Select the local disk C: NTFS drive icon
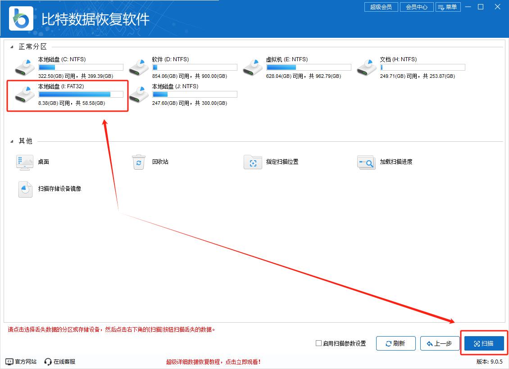The height and width of the screenshot is (369, 509). 24,67
